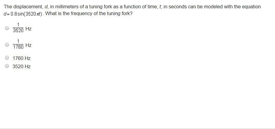Image resolution: width=275 pixels, height=129 pixels.
Task: Choose the 1760 Hz radio option
Action: pyautogui.click(x=7, y=58)
